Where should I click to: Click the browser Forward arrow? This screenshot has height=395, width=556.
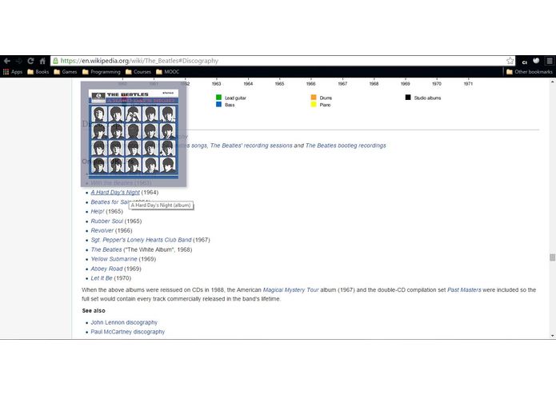(x=18, y=61)
